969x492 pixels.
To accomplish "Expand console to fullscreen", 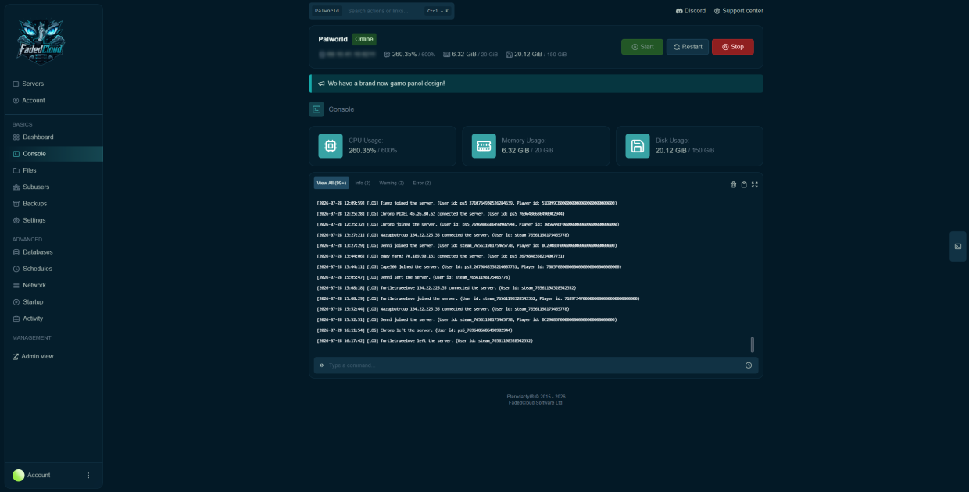I will pos(755,184).
